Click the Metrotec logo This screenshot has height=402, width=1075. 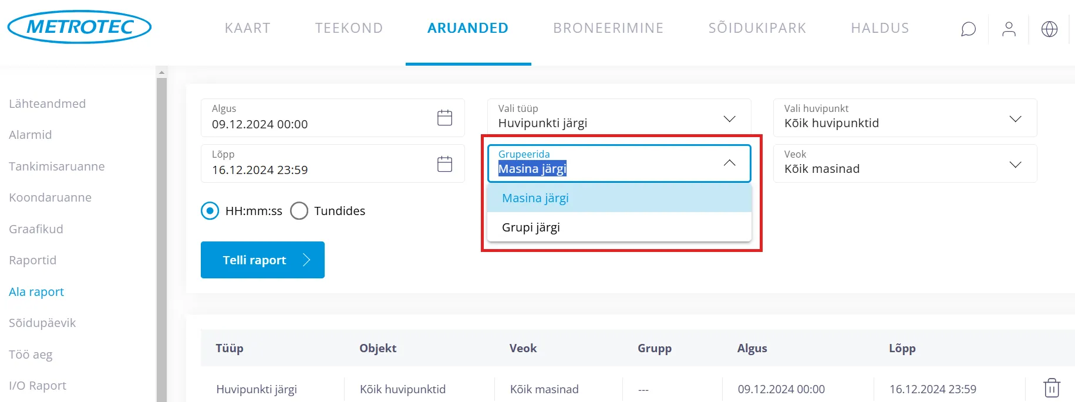pyautogui.click(x=79, y=27)
